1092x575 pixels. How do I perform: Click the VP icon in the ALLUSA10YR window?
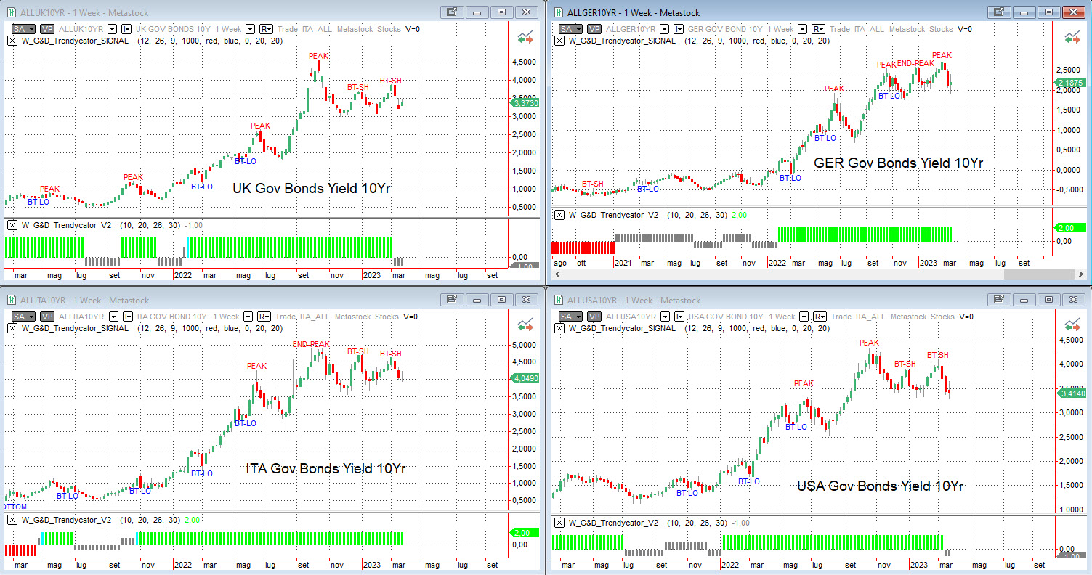(x=594, y=317)
